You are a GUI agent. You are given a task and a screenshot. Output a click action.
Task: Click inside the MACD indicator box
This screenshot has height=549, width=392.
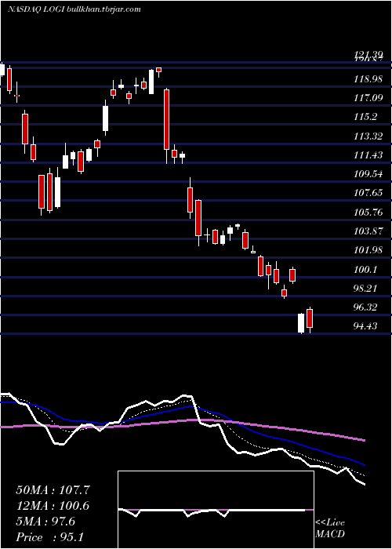216,510
